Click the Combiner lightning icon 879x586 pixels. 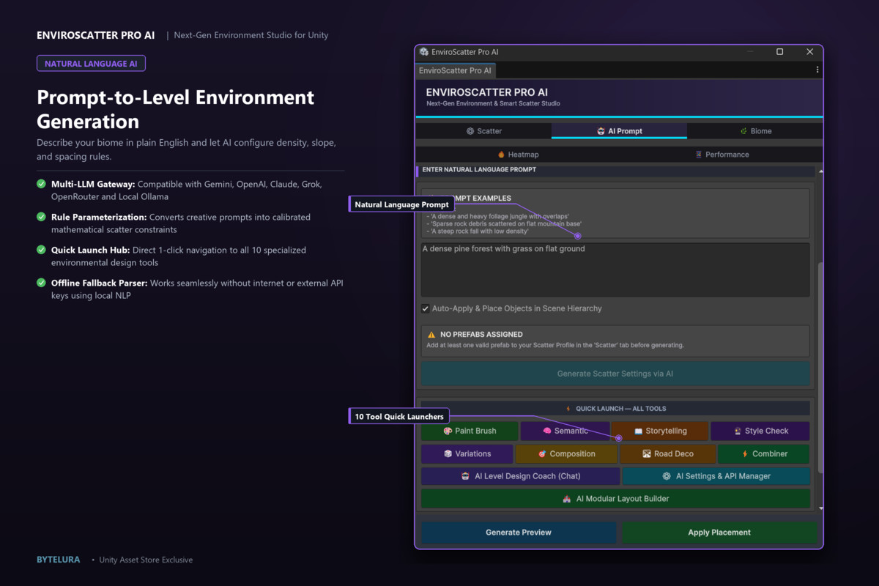click(745, 454)
